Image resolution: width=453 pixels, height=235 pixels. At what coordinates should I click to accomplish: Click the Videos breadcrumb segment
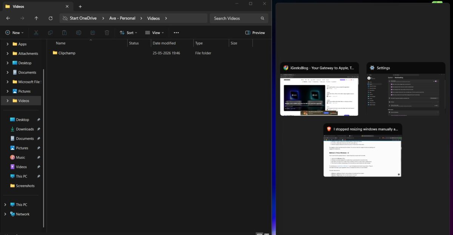[x=153, y=18]
